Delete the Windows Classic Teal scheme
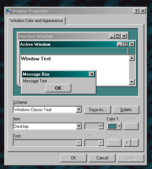This screenshot has height=169, width=152. (x=126, y=110)
